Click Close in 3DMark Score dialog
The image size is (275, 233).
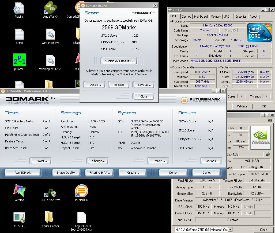coord(144,96)
